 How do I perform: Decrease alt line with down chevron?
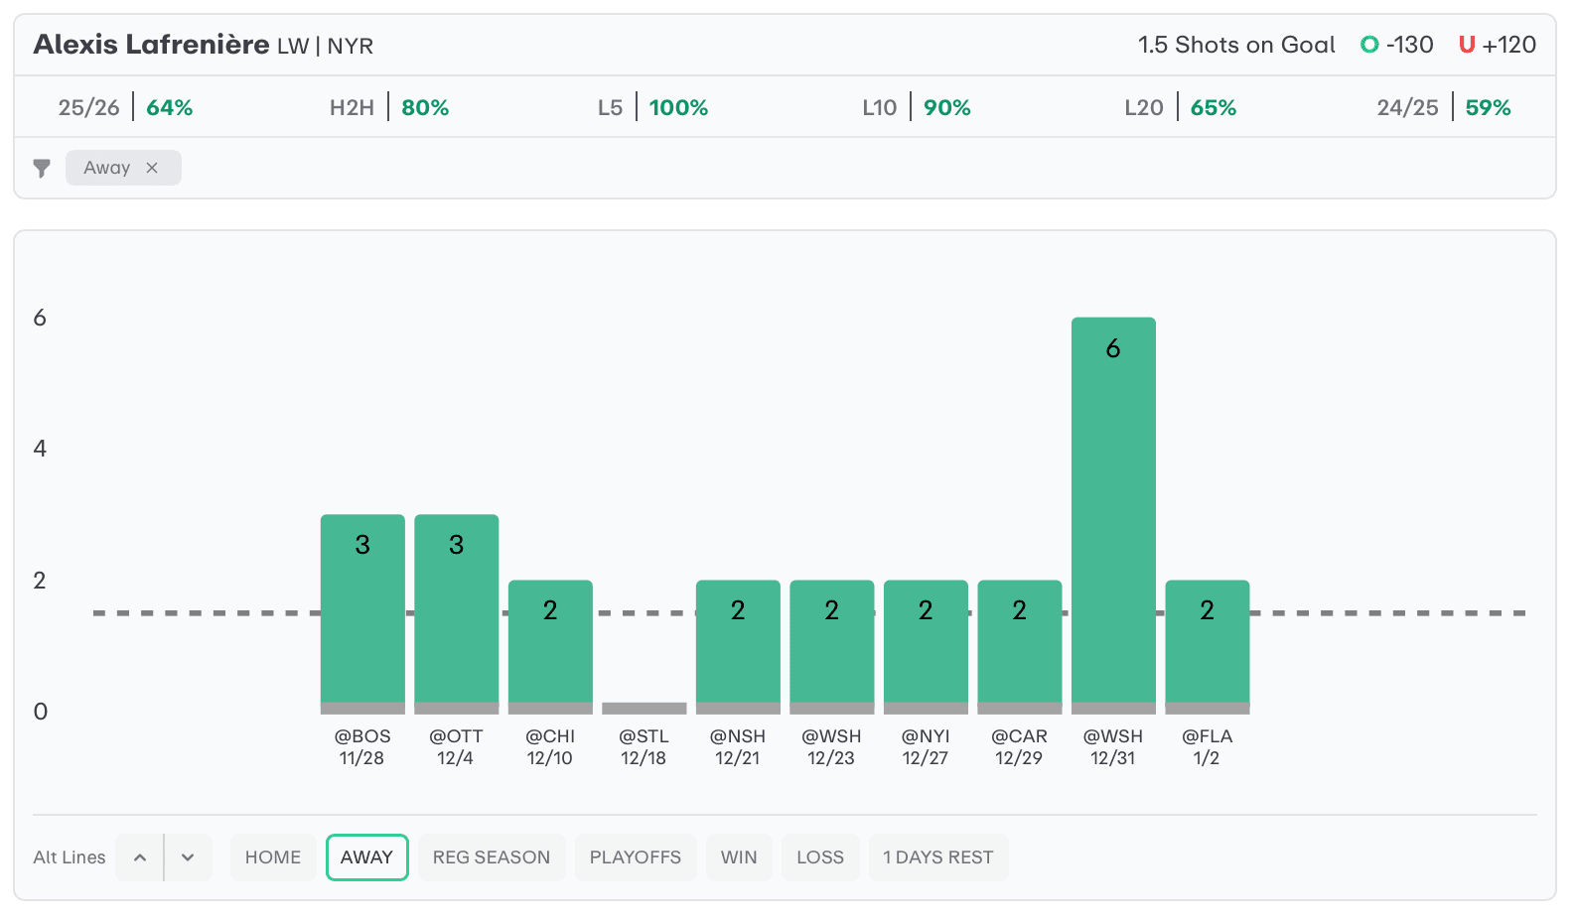(188, 857)
